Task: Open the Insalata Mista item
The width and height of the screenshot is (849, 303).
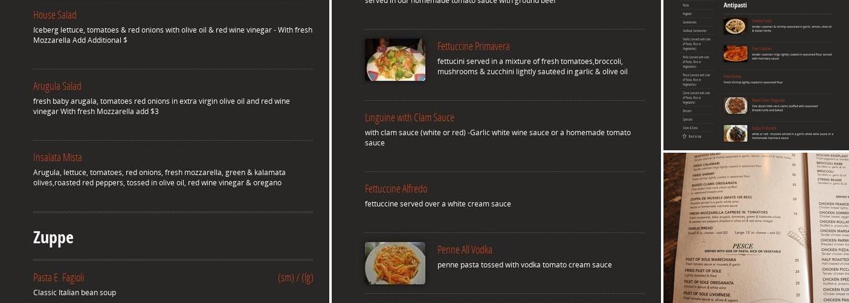Action: point(58,158)
